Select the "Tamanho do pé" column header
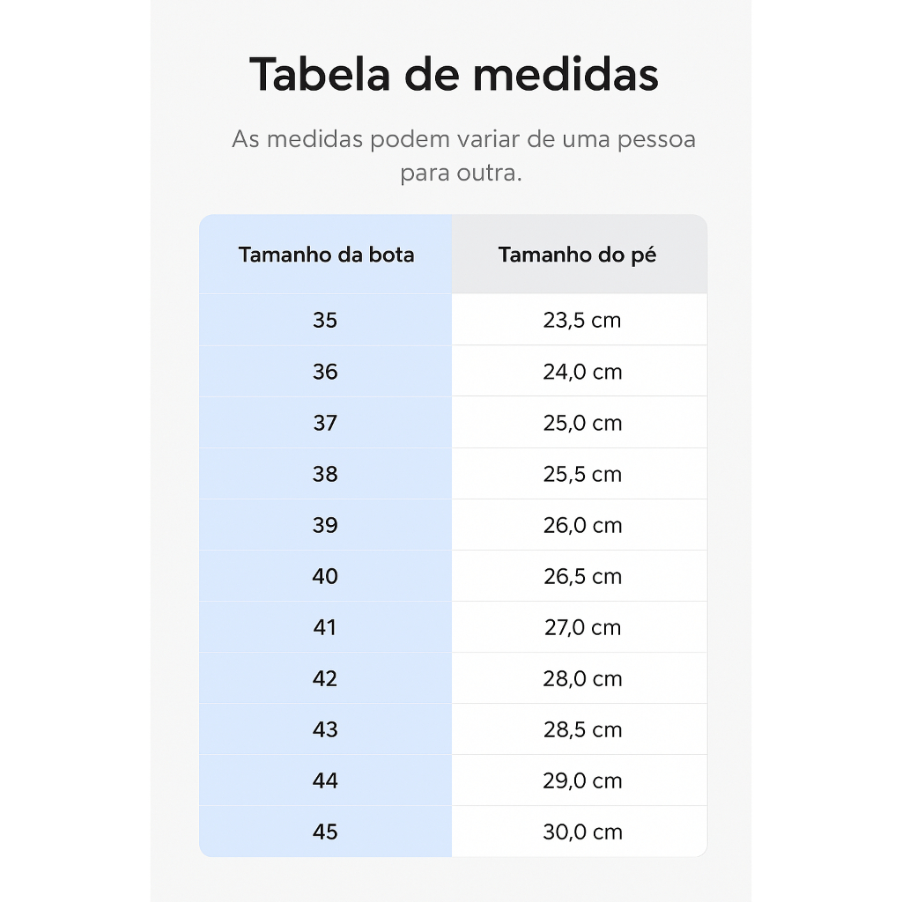The image size is (902, 902). click(577, 255)
